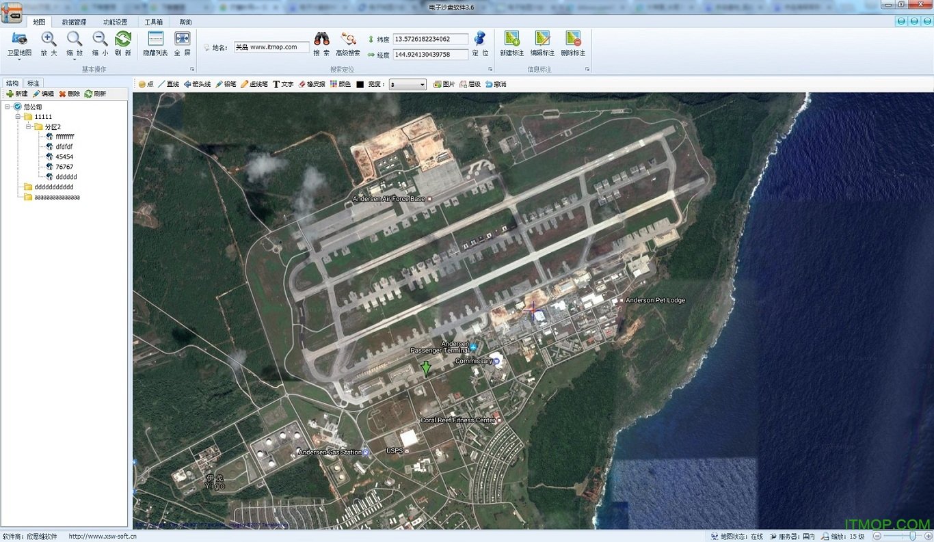Click 新建 in the tree panel toolbar
Screen dimensions: 934x542
pyautogui.click(x=16, y=94)
